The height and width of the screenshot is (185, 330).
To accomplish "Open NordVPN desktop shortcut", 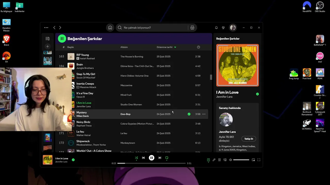I will click(x=307, y=7).
